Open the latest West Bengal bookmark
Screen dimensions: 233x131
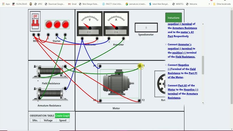pyautogui.click(x=159, y=4)
